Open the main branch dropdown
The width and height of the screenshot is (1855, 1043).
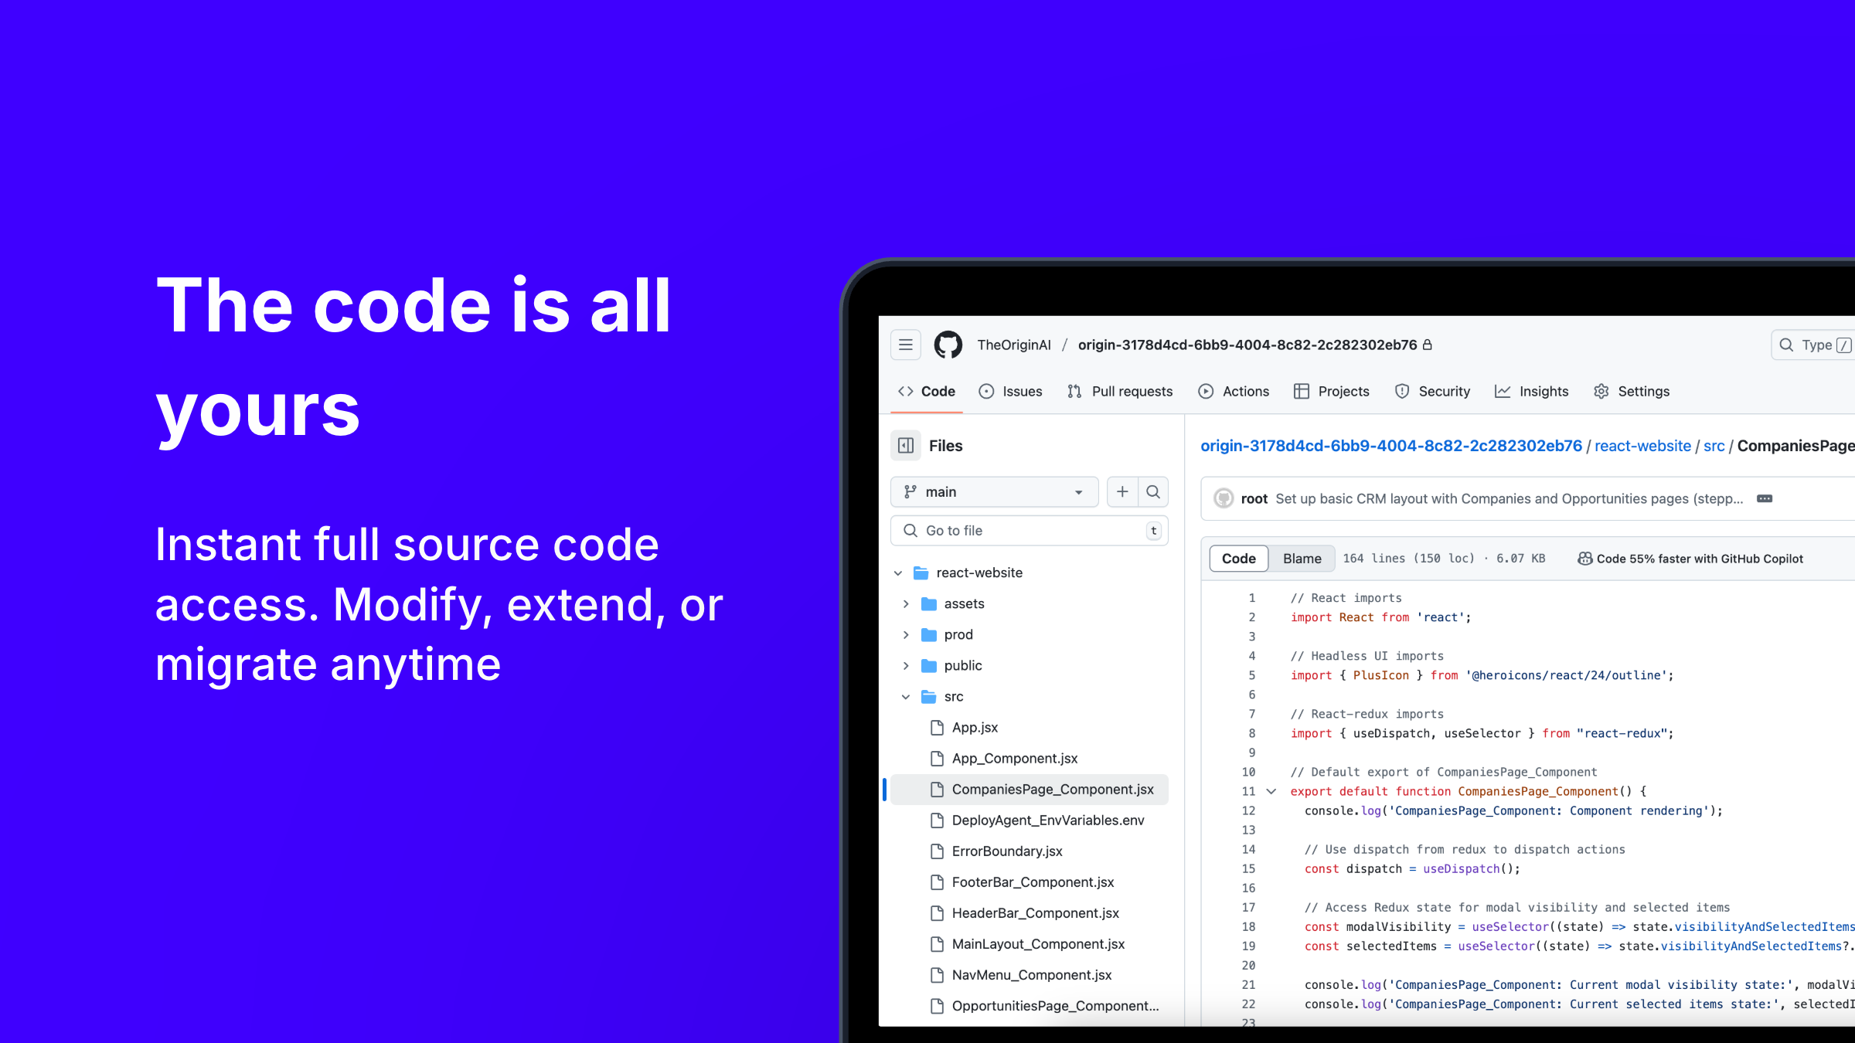(x=994, y=492)
